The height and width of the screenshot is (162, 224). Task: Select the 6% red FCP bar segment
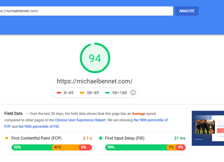[86, 147]
